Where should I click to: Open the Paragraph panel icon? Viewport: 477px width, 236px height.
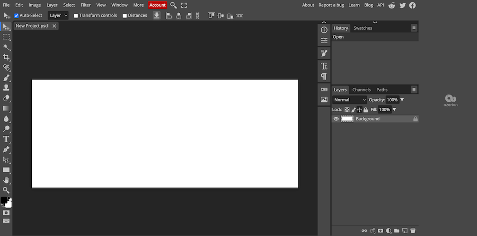point(324,76)
